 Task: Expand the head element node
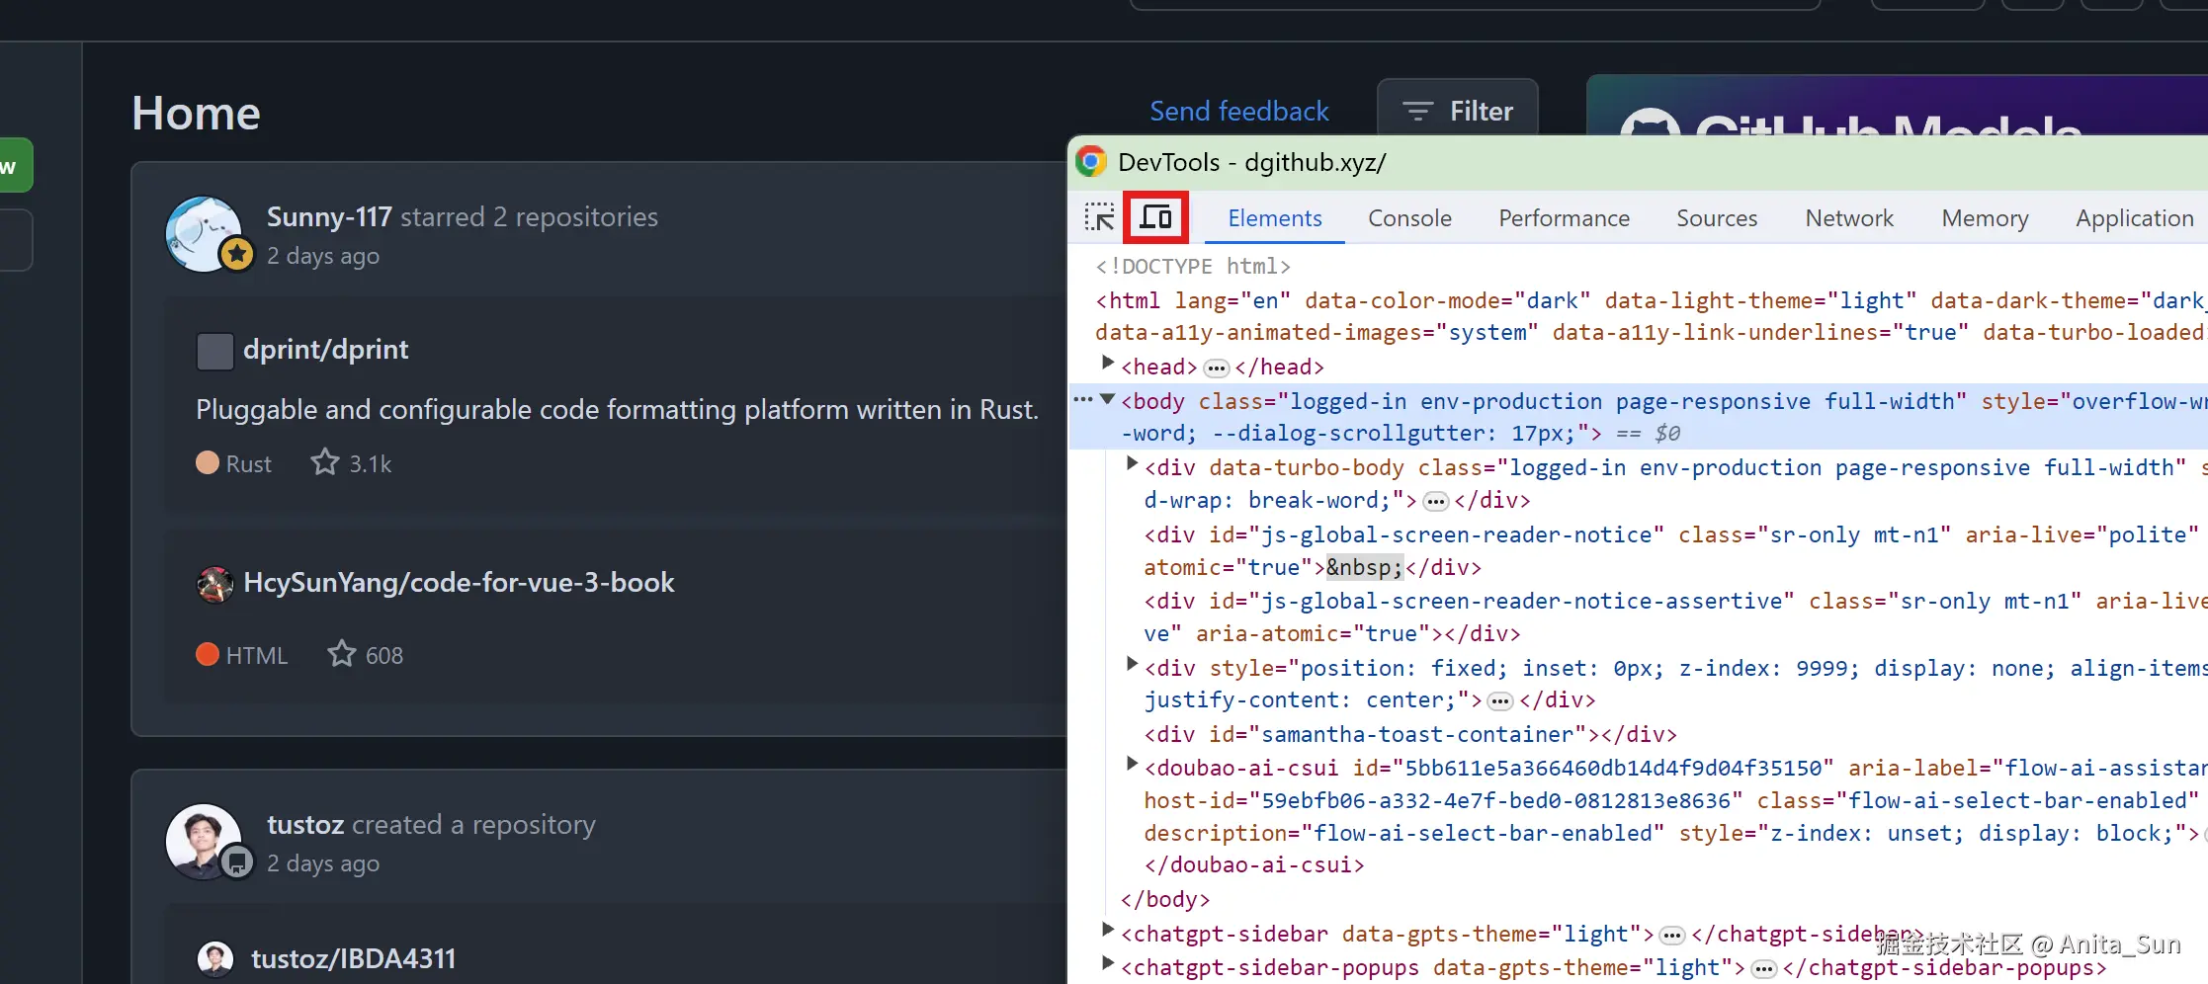coord(1108,365)
